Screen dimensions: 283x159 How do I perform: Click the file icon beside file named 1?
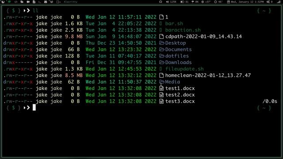pos(161,17)
